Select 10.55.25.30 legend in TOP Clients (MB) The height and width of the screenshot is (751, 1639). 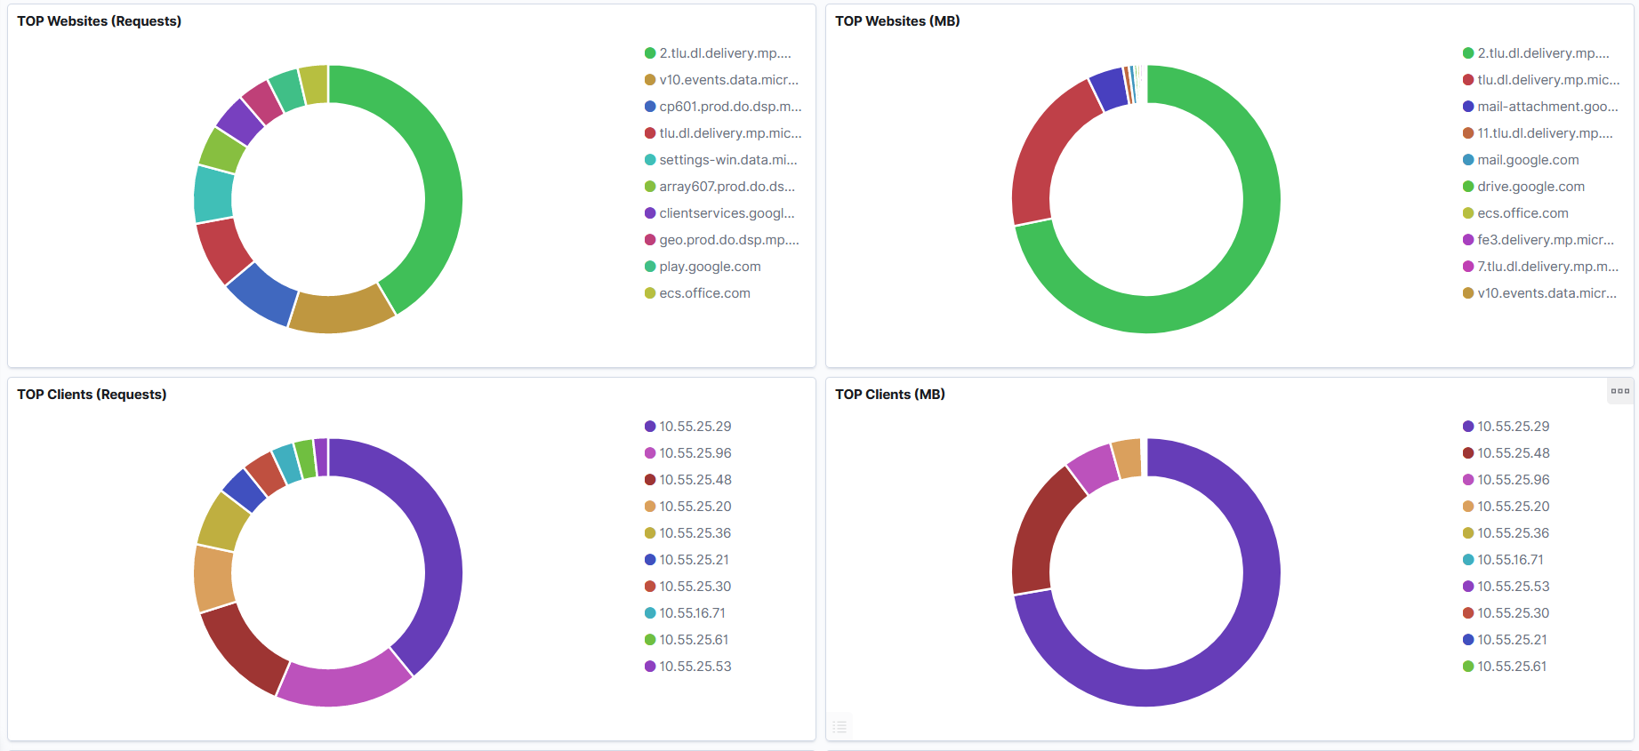(1506, 613)
